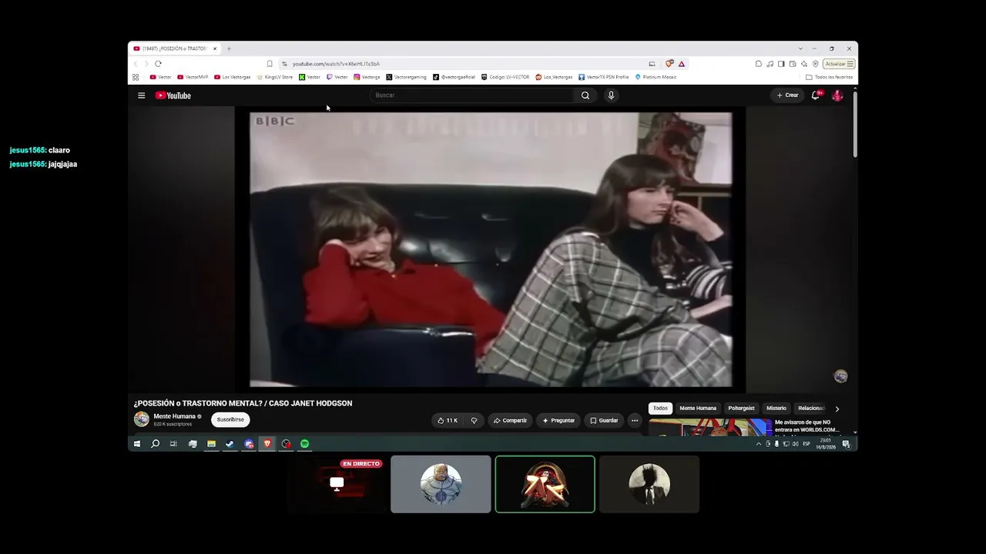Show more filter chips arrow
The width and height of the screenshot is (986, 554).
(x=837, y=409)
